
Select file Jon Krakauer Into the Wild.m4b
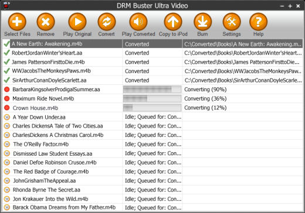50,199
